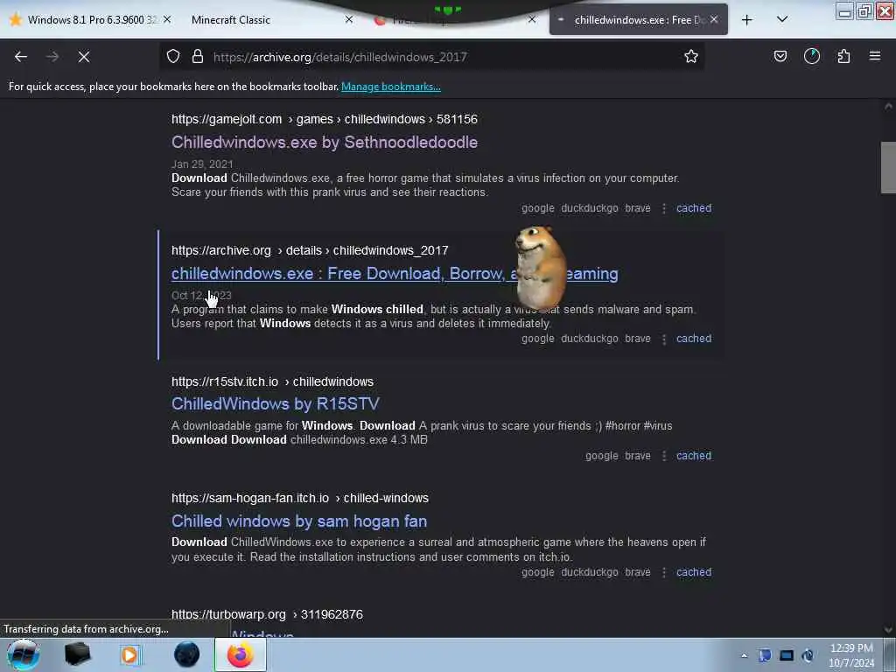Open cached copy of archive.org result
Screen dimensions: 896x672
coord(694,339)
